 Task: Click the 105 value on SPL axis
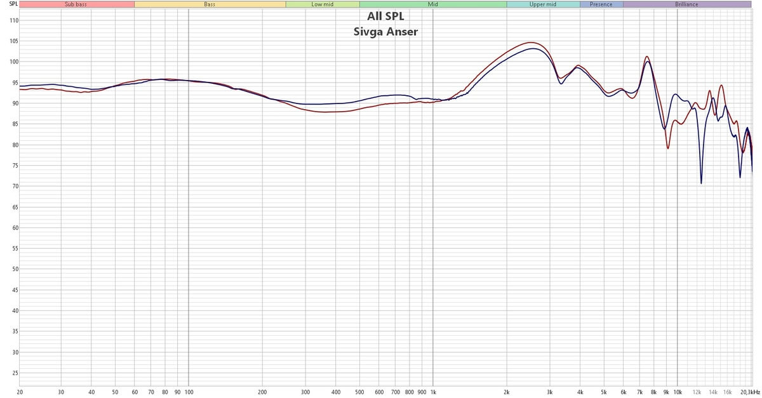coord(14,41)
